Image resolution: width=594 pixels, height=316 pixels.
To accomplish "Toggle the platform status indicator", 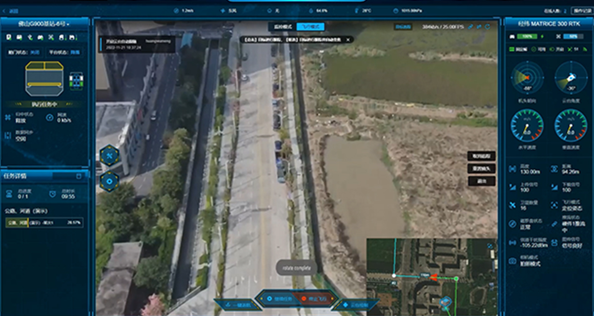I will (x=65, y=52).
